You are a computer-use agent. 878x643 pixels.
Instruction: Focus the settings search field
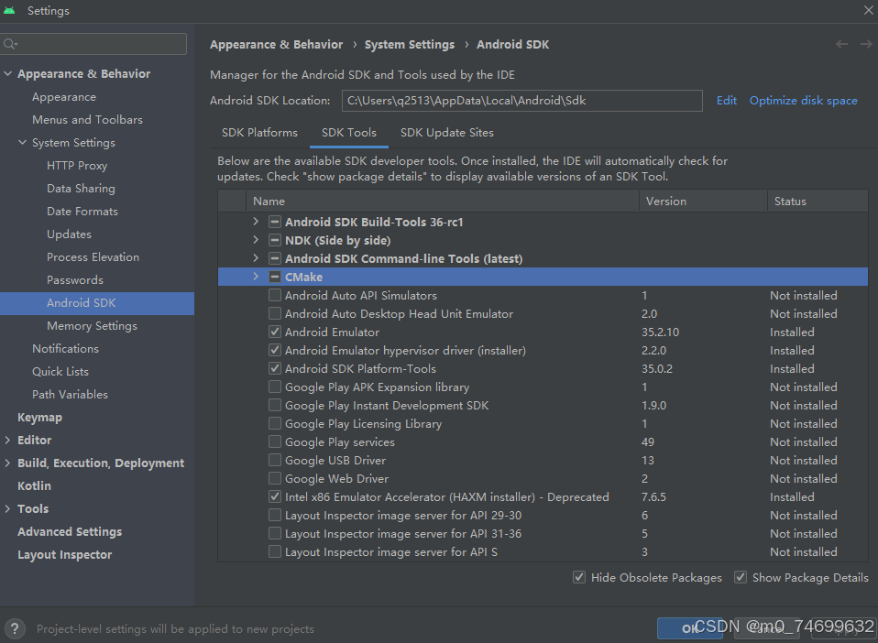pyautogui.click(x=94, y=44)
